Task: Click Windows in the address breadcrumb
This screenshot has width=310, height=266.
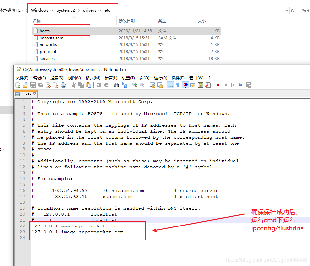Action: tap(40, 10)
